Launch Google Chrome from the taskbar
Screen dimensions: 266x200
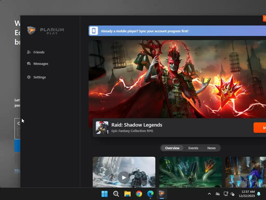[139, 194]
